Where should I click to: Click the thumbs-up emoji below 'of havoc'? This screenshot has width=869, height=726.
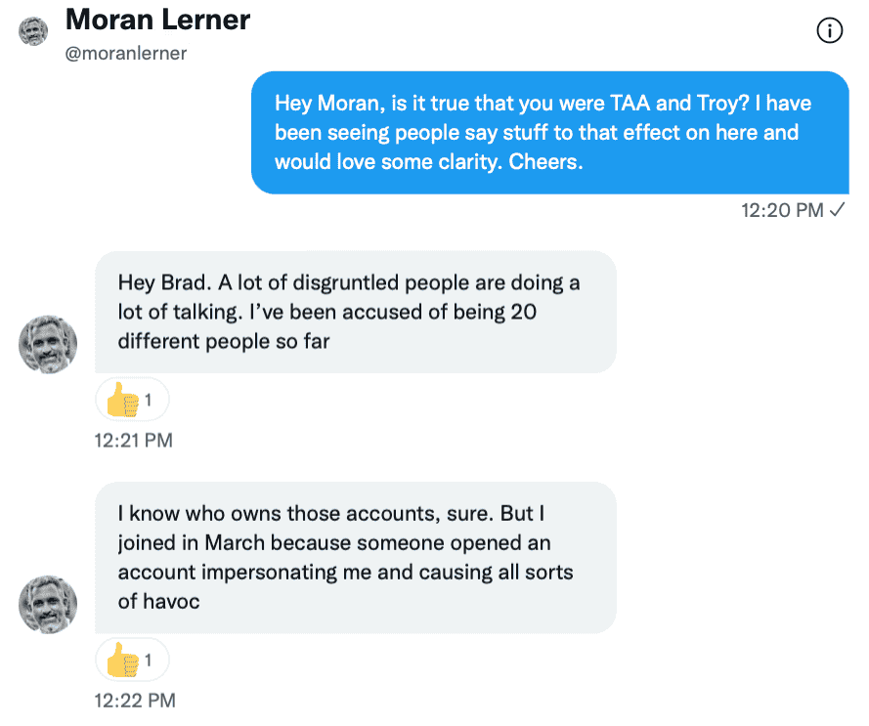[122, 660]
